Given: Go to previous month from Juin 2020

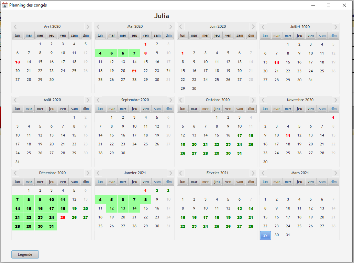Looking at the screenshot, I should [181, 27].
